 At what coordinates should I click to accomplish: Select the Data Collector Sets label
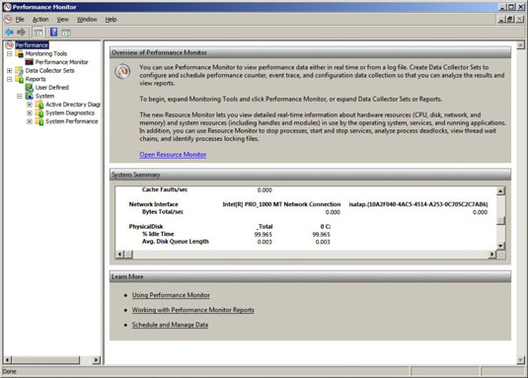click(x=49, y=70)
